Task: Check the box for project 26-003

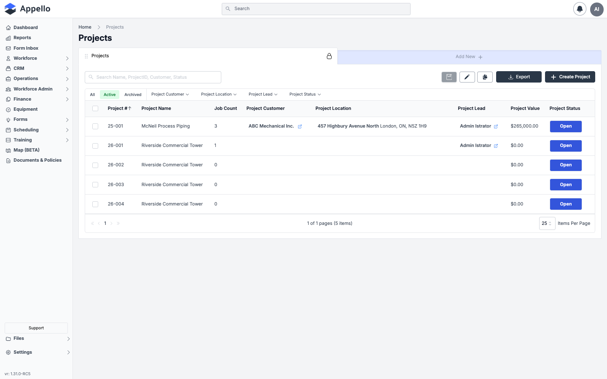Action: 95,184
